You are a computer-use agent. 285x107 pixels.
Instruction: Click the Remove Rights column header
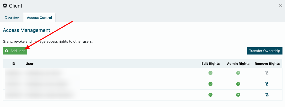(267, 64)
